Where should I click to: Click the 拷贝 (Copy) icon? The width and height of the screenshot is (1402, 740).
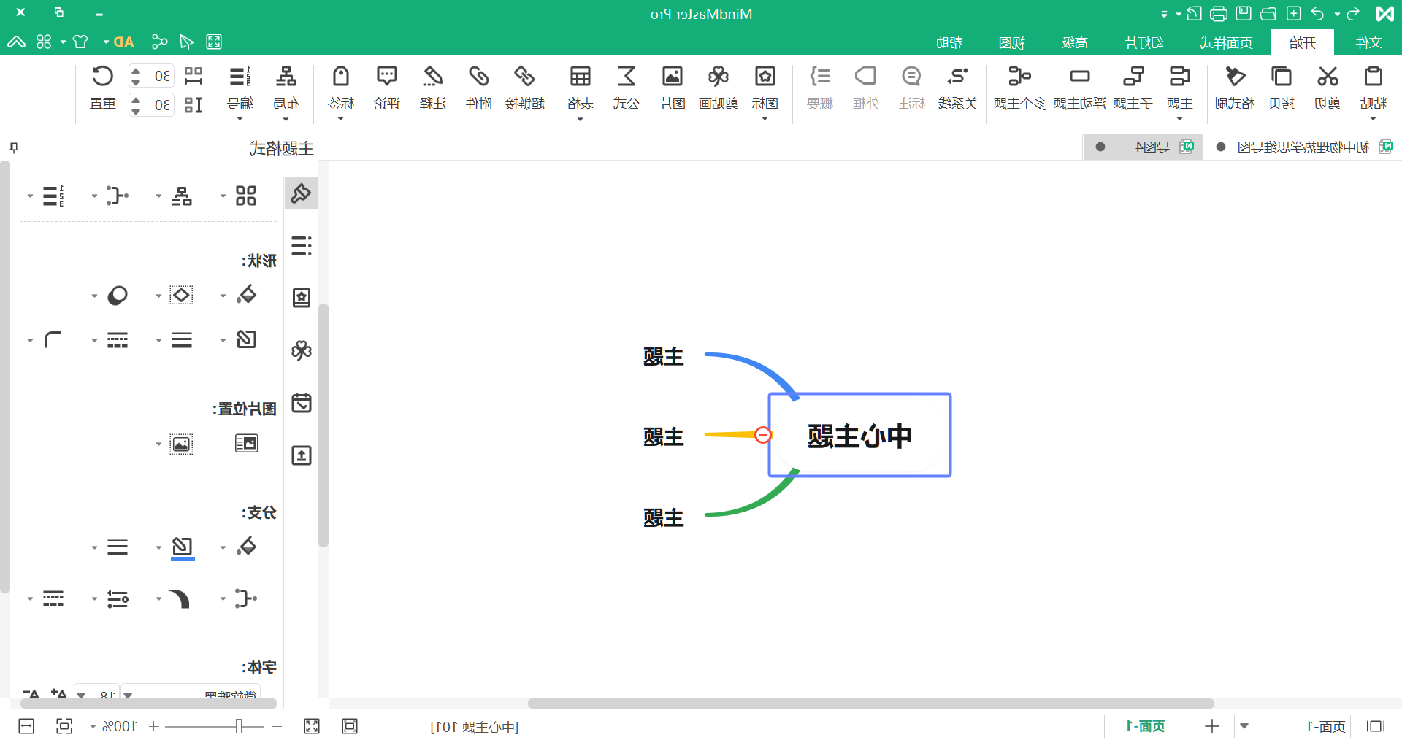tap(1282, 77)
